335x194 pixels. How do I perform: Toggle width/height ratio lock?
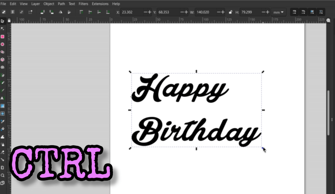click(x=230, y=12)
